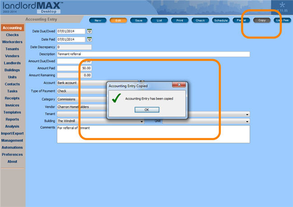The image size is (293, 207).
Task: Open Tasks section
Action: click(x=12, y=91)
